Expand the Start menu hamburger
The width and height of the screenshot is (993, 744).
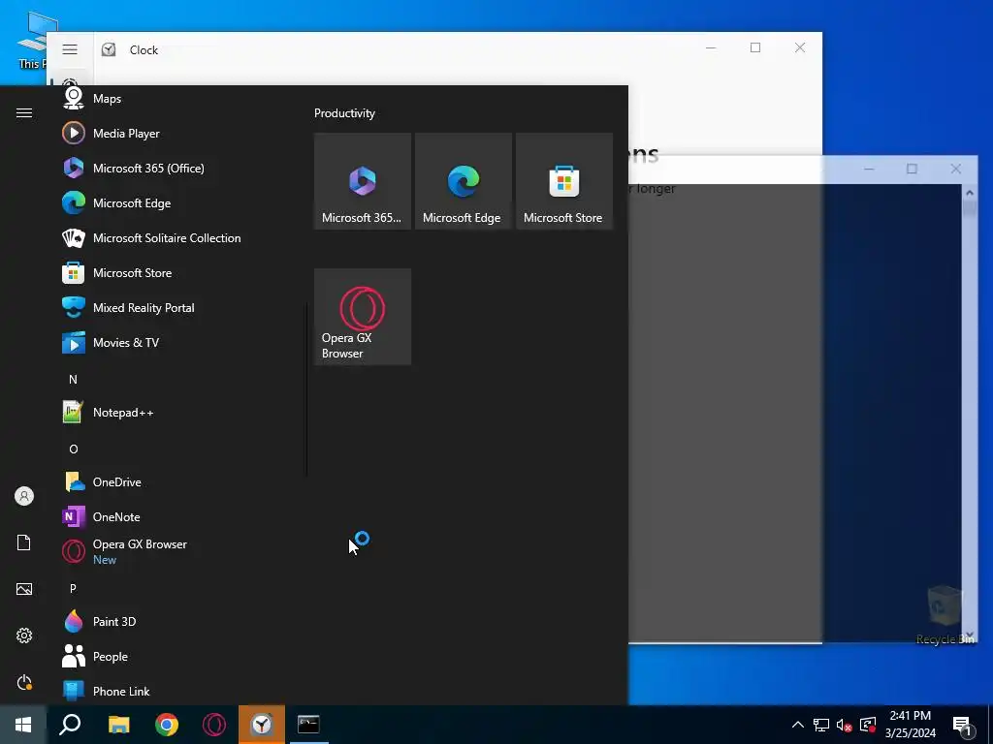pos(24,112)
